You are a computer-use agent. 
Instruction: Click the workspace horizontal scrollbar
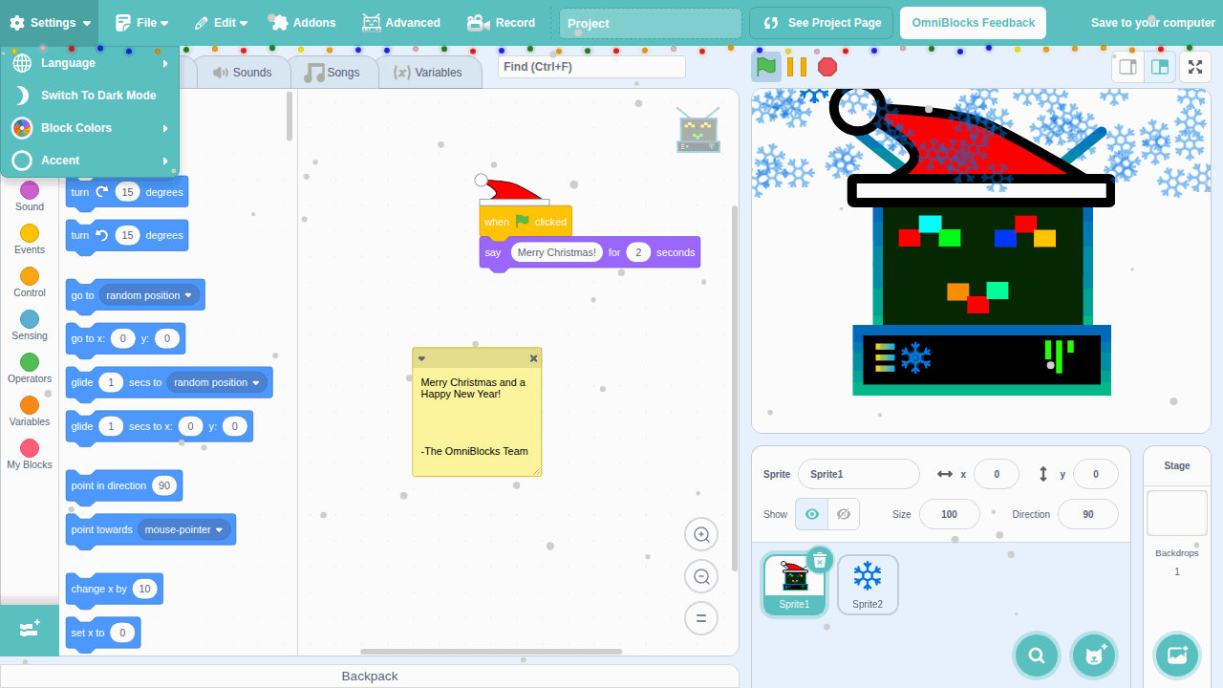coord(491,652)
